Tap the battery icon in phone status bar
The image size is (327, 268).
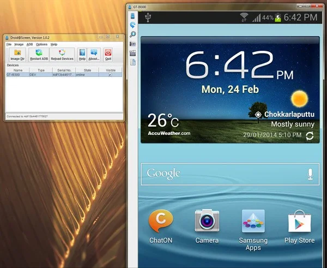[278, 17]
